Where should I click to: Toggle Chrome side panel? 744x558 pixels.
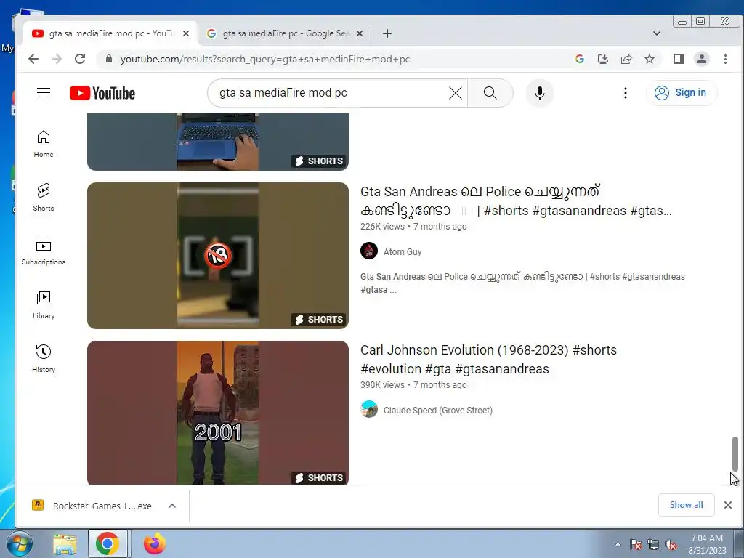click(x=679, y=59)
